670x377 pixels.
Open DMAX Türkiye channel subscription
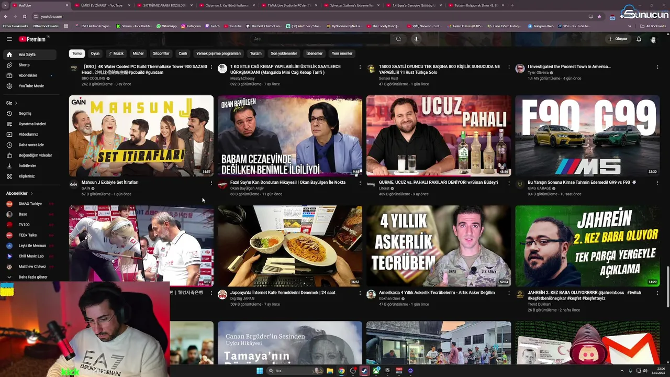30,204
